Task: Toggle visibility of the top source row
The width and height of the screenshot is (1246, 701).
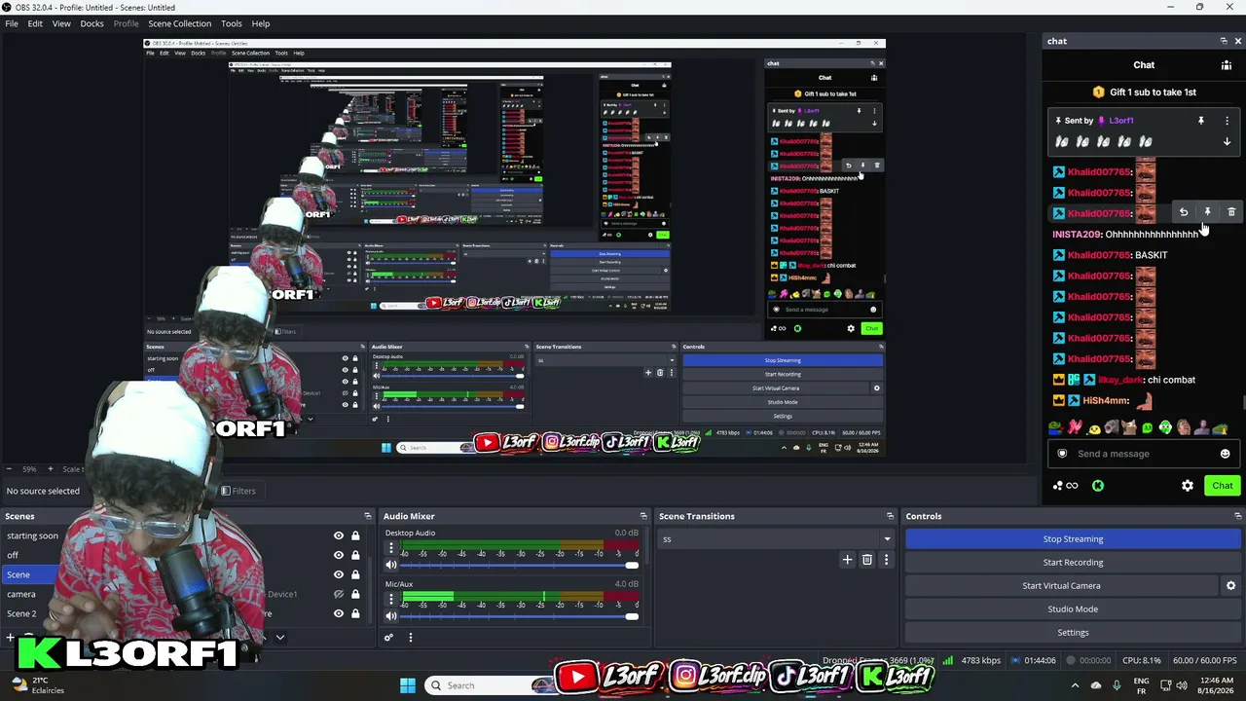Action: [x=339, y=535]
